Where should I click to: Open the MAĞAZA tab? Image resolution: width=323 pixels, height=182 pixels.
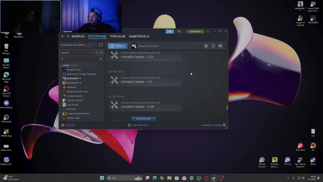pos(78,36)
